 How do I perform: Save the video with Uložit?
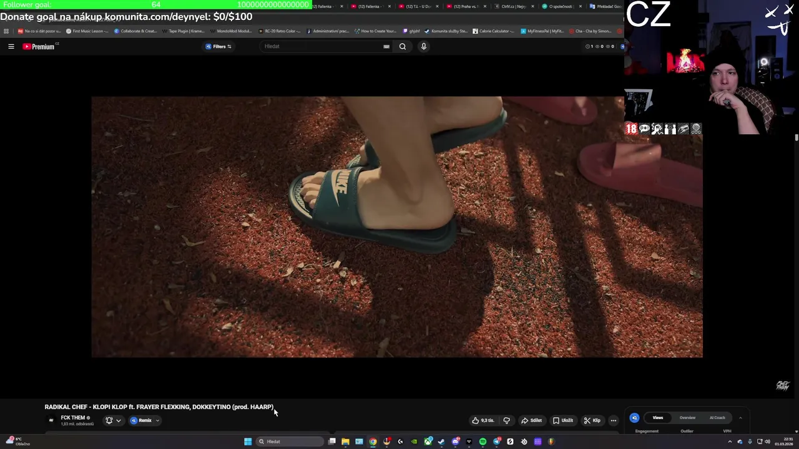pyautogui.click(x=562, y=420)
